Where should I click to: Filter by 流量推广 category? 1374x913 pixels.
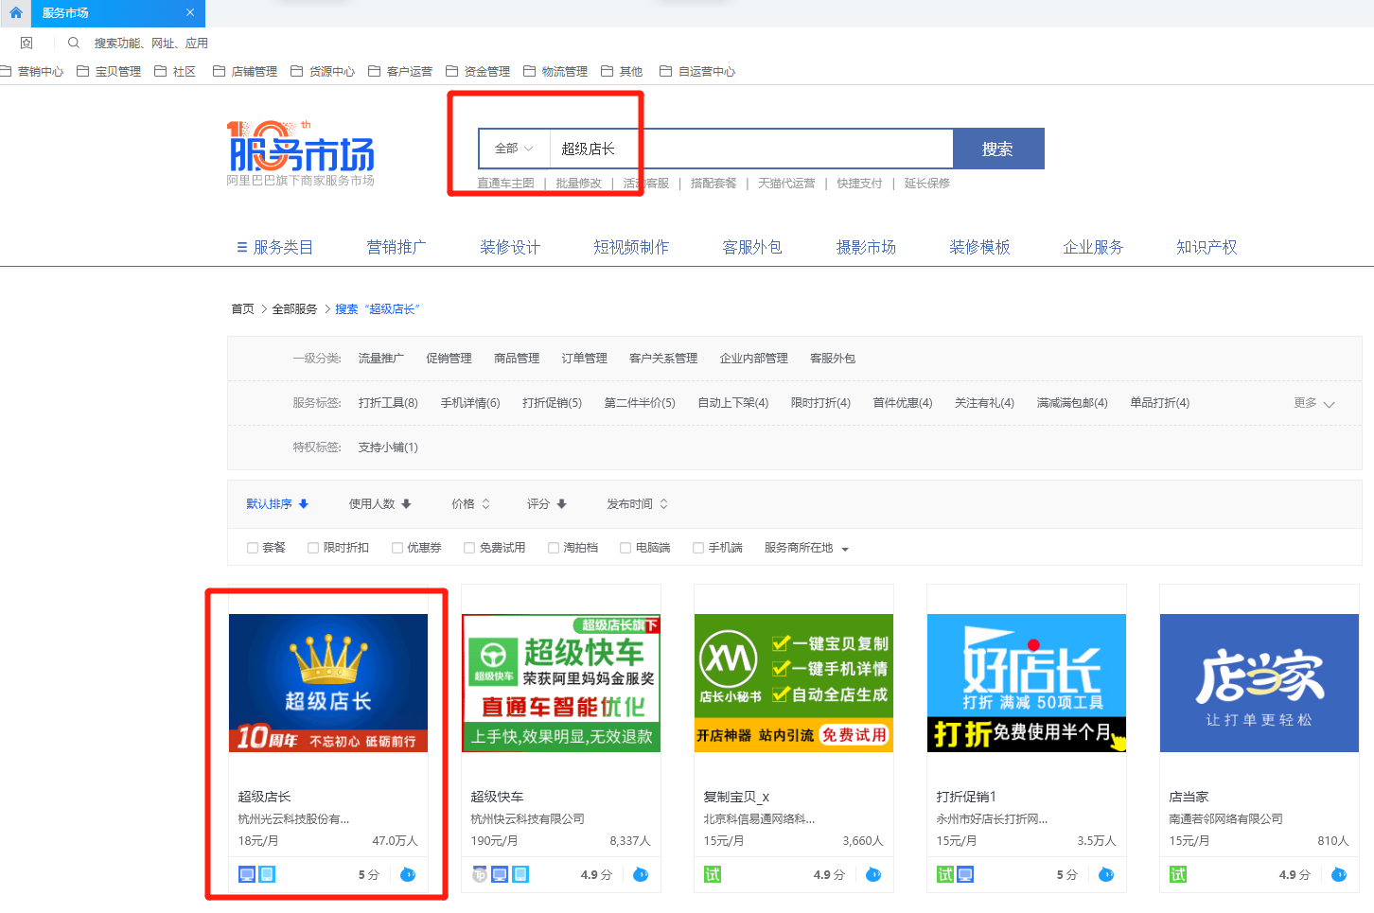pos(380,359)
